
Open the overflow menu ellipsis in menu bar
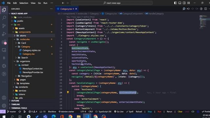click(52, 3)
